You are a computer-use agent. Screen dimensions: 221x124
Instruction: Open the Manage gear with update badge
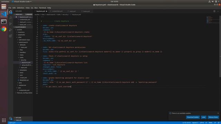click(x=10, y=118)
